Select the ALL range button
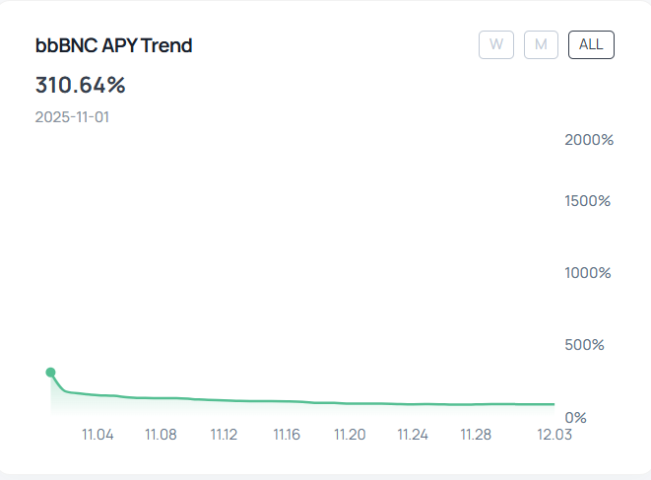 591,44
